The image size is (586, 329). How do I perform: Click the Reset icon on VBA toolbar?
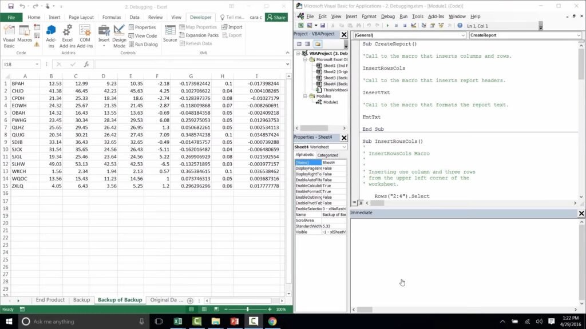(406, 25)
